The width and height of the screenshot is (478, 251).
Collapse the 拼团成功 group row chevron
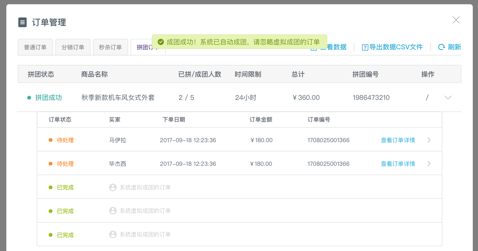(x=448, y=98)
